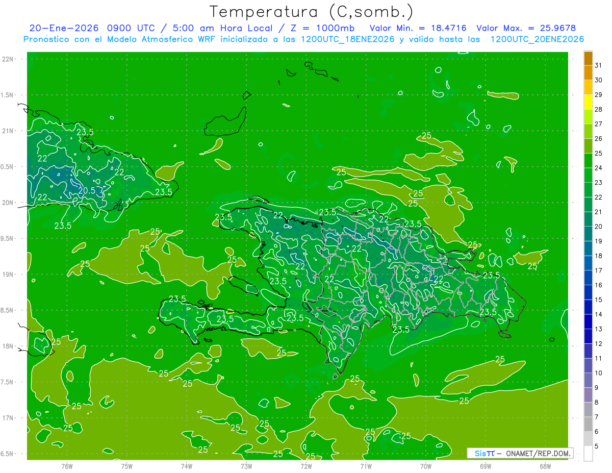Viewport: 612px width, 473px height.
Task: Click the dark blue swatch between 13 and 14
Action: click(588, 321)
